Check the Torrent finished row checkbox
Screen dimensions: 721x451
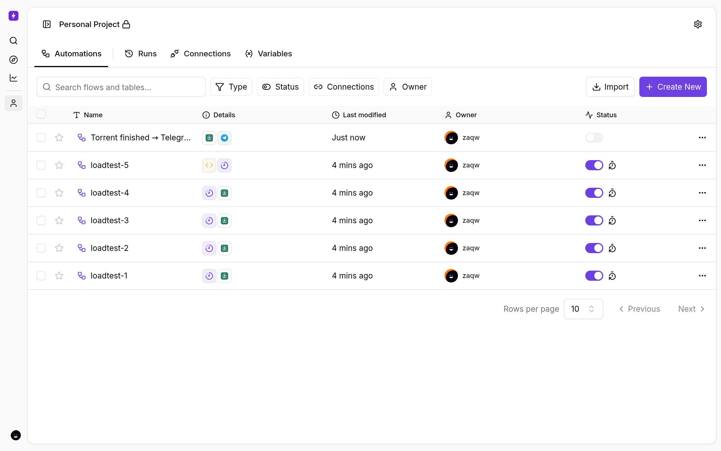point(41,138)
